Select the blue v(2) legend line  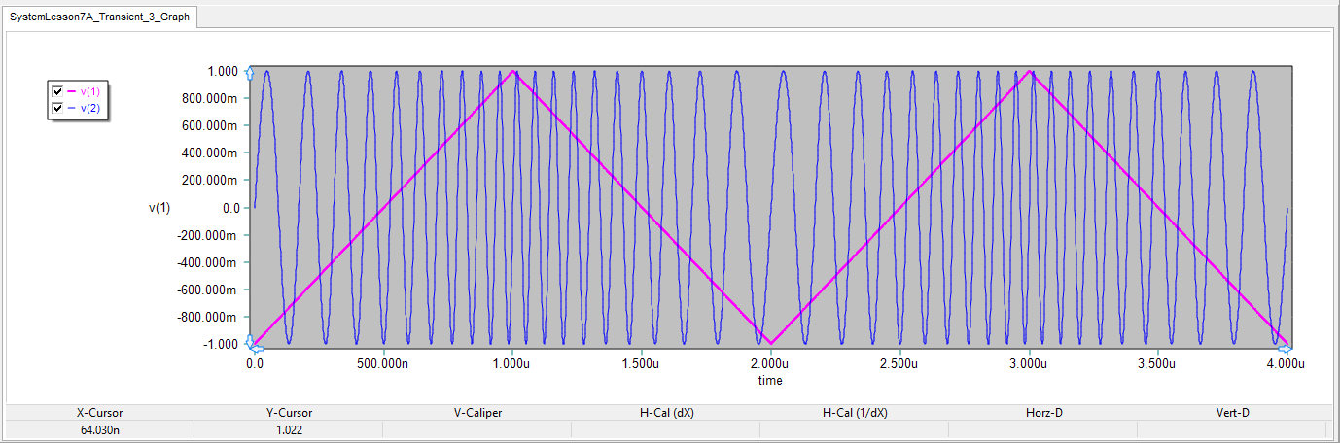point(72,107)
